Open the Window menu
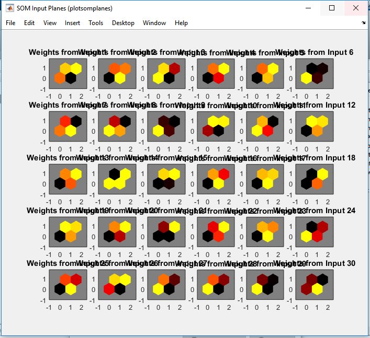Viewport: 370px width, 338px height. click(x=154, y=23)
